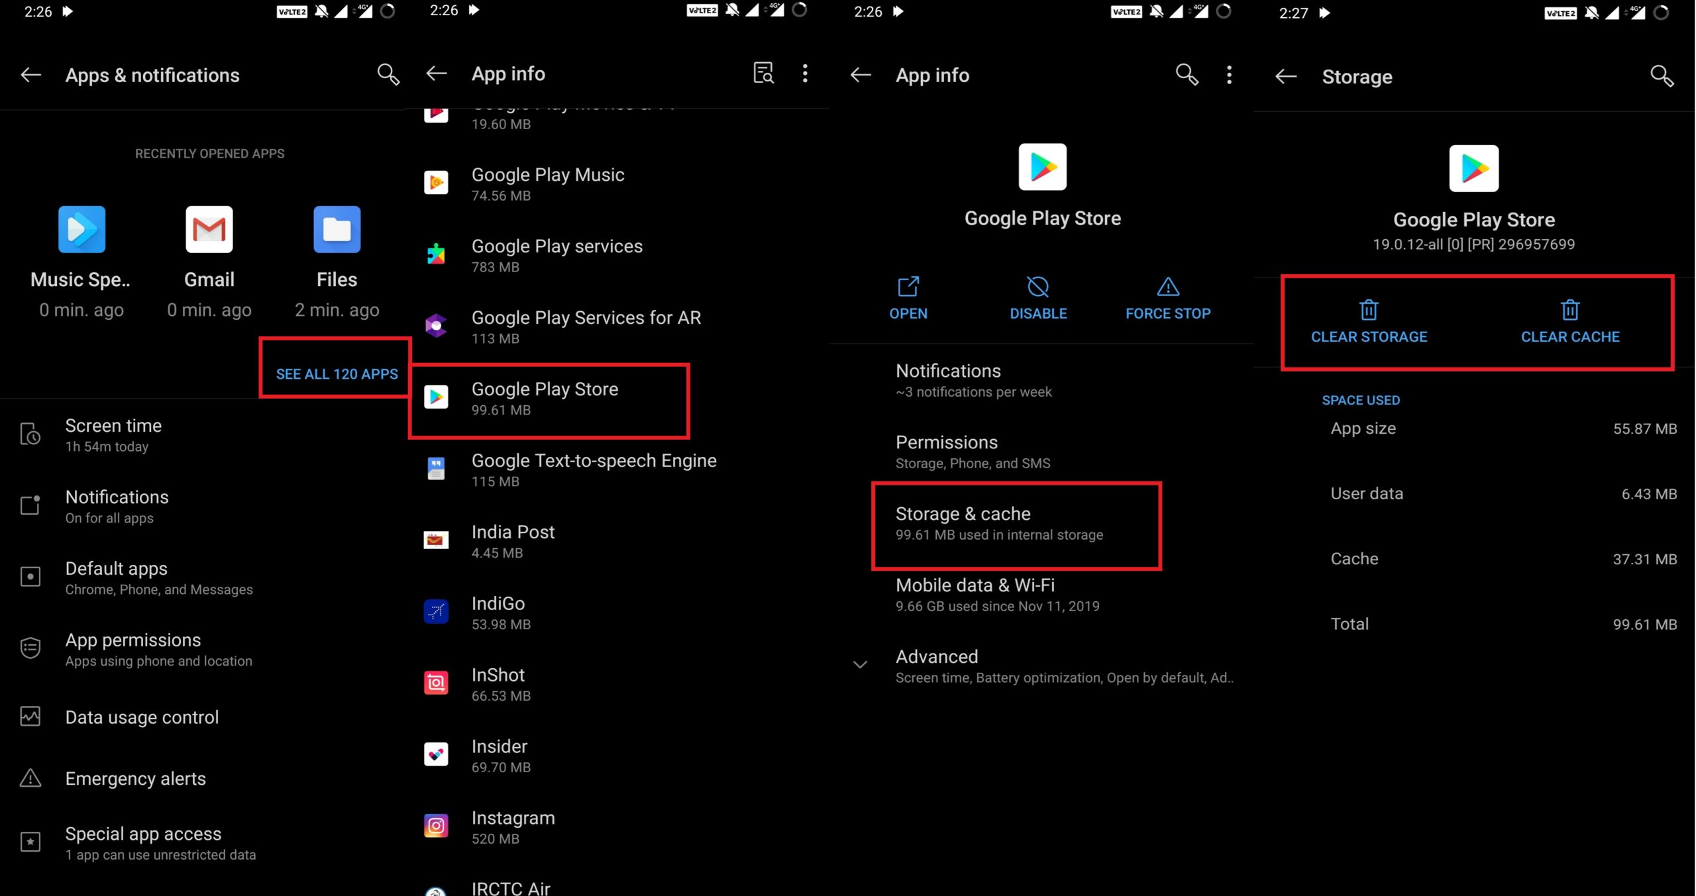Tap the search icon in App info
Image resolution: width=1696 pixels, height=896 pixels.
point(1187,74)
